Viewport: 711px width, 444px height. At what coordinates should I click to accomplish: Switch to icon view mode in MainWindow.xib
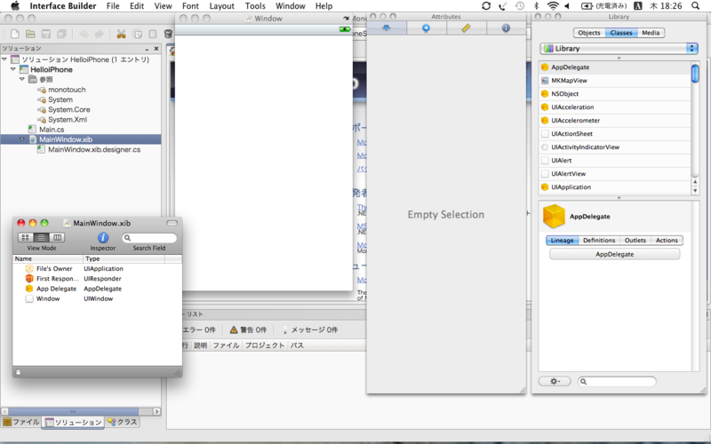click(26, 237)
